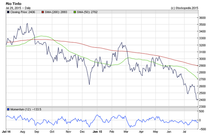Click the 2900 price axis label
Screen dimensions: 211x139
tap(202, 65)
